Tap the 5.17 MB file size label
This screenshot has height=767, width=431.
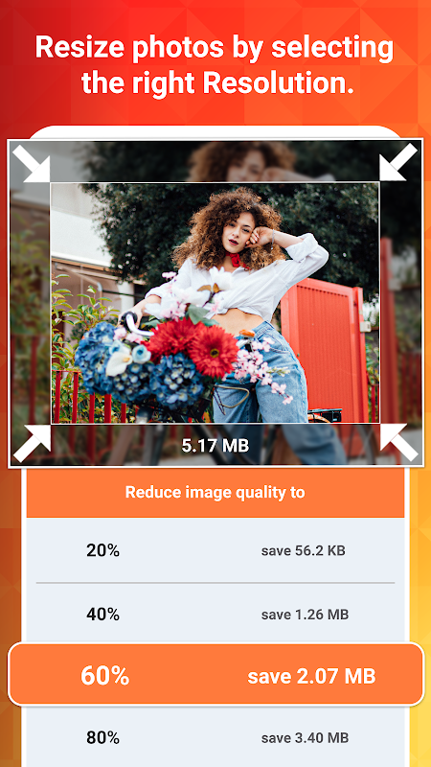(x=215, y=446)
